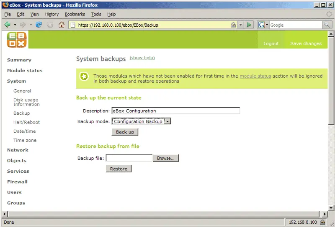The height and width of the screenshot is (227, 335).
Task: Click the Stop loading icon
Action: 50,25
